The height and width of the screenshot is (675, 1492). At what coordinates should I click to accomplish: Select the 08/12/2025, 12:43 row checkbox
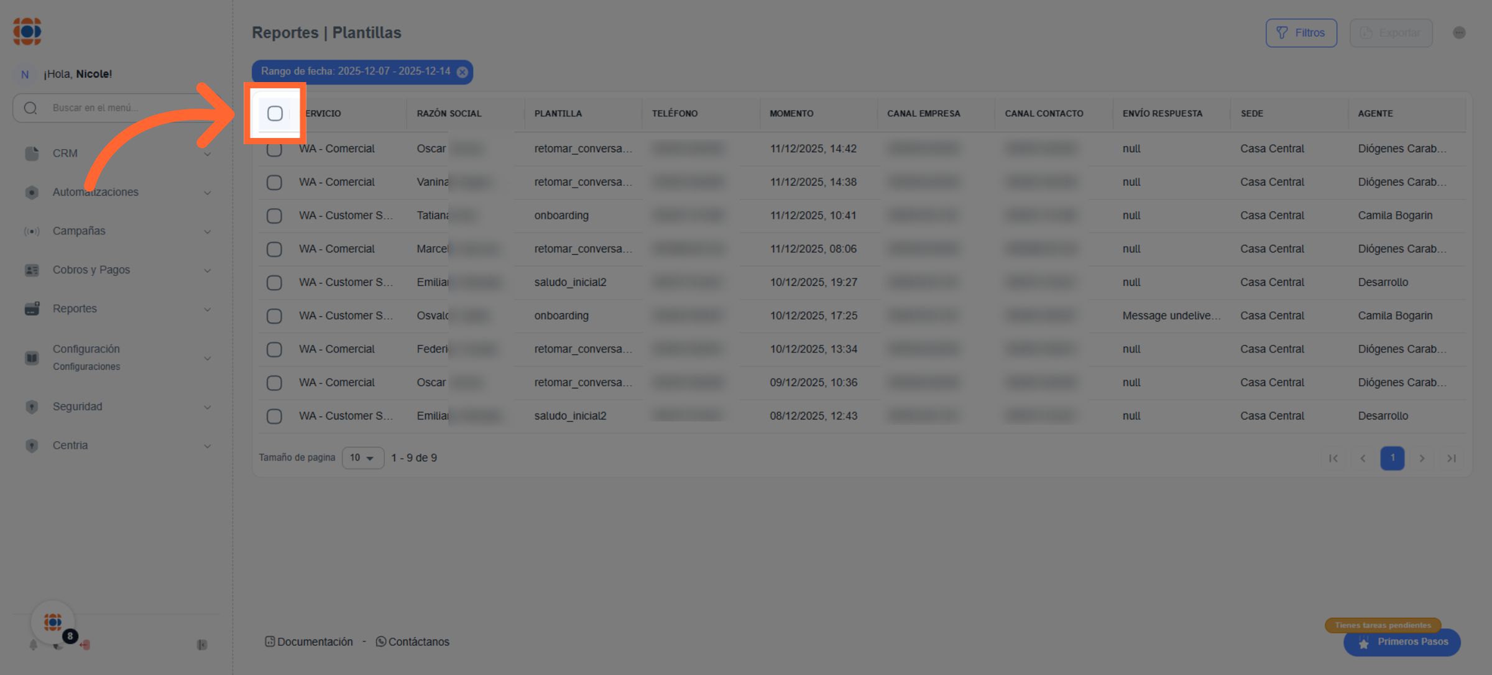point(274,416)
